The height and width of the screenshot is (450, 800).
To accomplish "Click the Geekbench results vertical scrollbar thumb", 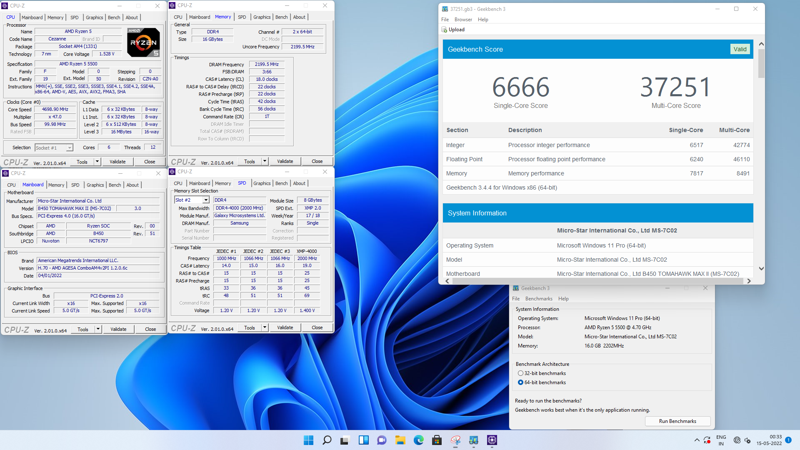I will point(761,63).
